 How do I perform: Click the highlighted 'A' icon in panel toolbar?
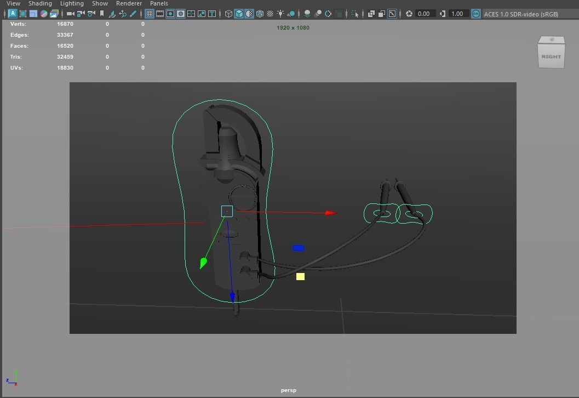coord(13,14)
